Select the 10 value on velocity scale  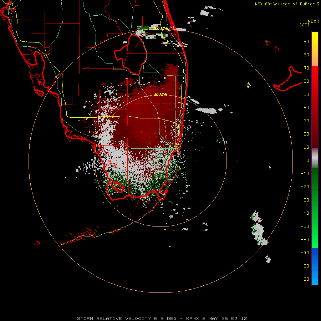click(x=306, y=147)
